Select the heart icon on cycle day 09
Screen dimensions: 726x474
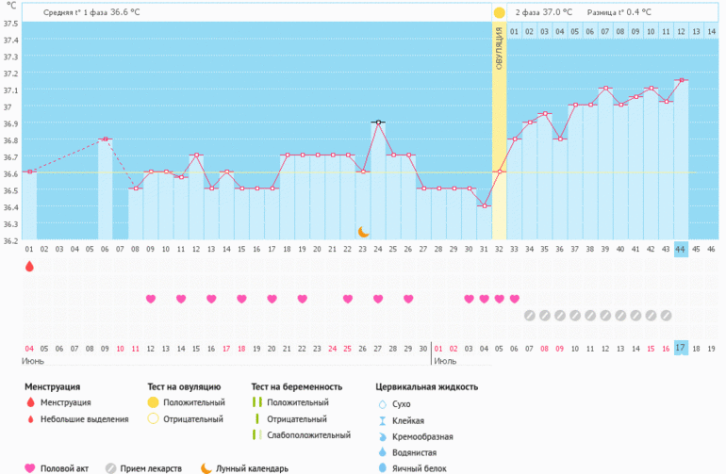(x=151, y=299)
